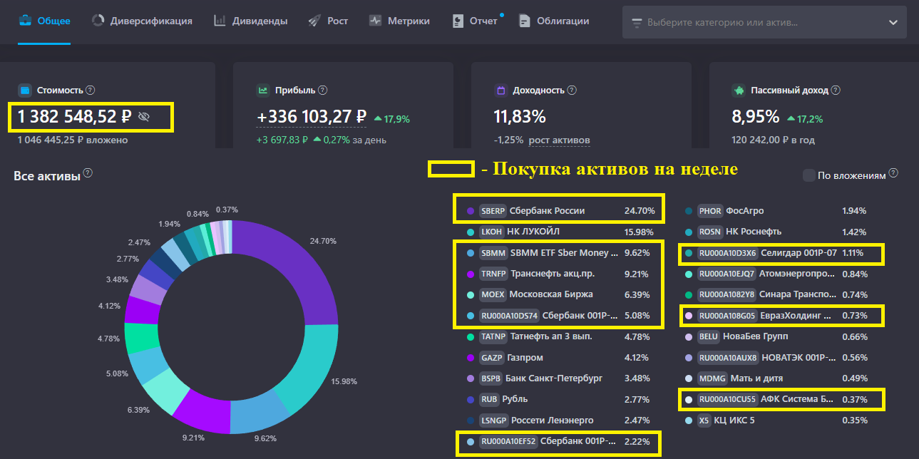The width and height of the screenshot is (919, 459).
Task: Click the help icon next to Все активы
Action: click(x=88, y=173)
